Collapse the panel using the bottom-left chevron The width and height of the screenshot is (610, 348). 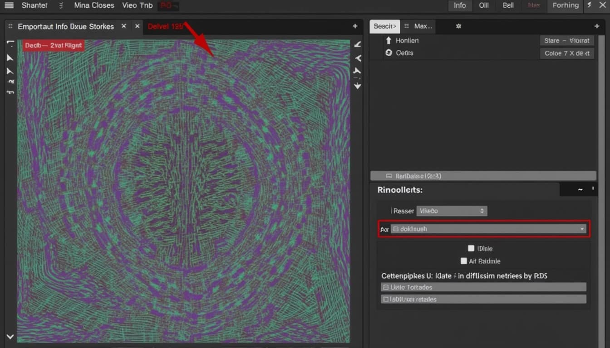coord(10,336)
